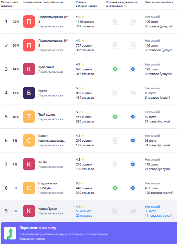Select the dark Б logo of Букля
Viewport: 177px width, 244px height.
click(x=29, y=93)
